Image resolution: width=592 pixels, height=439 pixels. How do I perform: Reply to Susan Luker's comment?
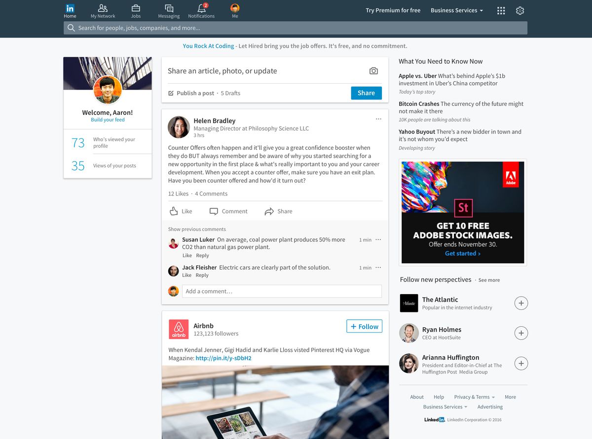click(x=202, y=256)
